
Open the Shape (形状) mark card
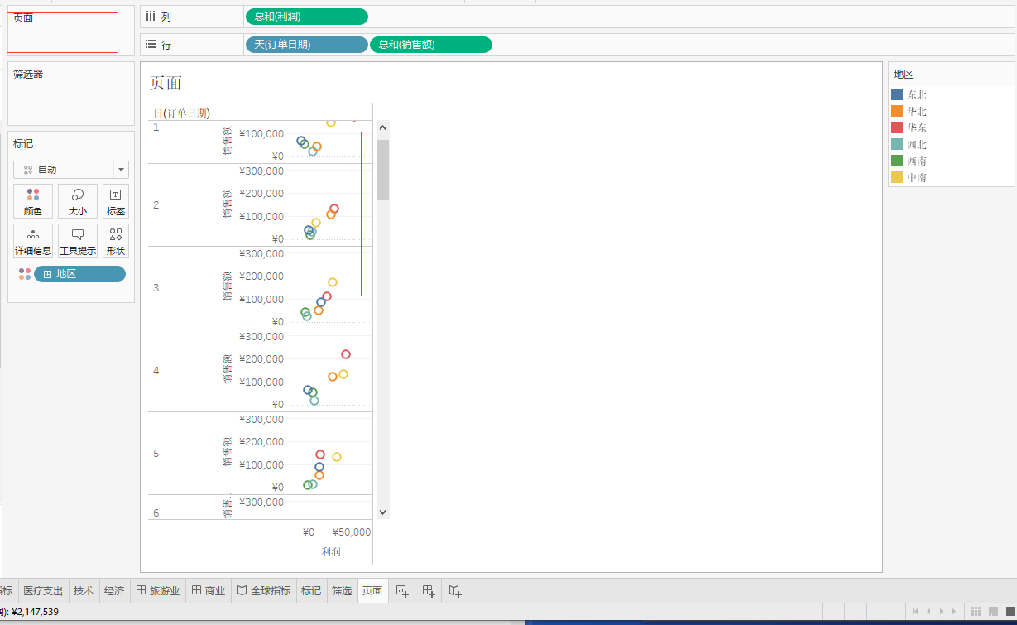pos(116,241)
